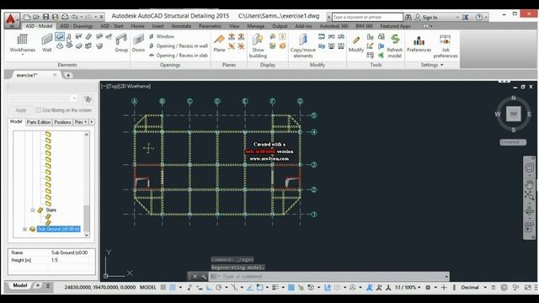Switch to Parts Edition panel tab
Image resolution: width=539 pixels, height=303 pixels.
point(39,122)
